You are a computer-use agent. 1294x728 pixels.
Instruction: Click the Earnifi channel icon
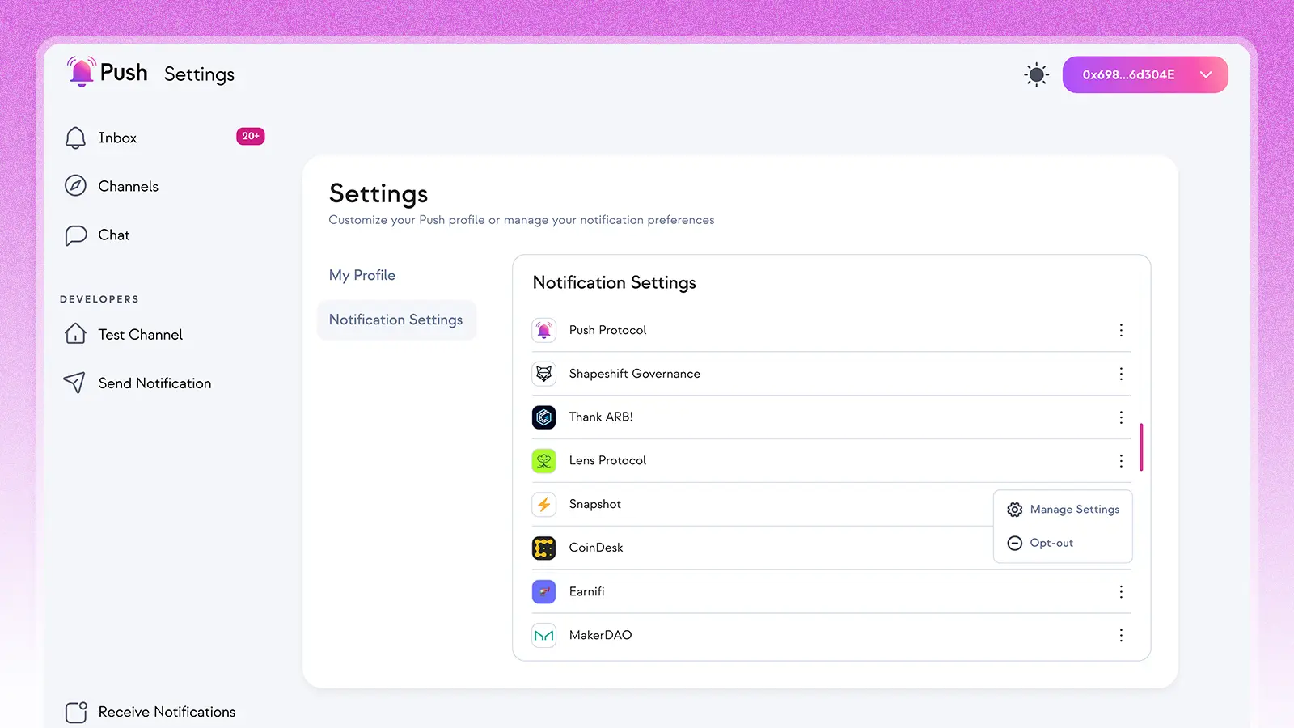pyautogui.click(x=543, y=591)
